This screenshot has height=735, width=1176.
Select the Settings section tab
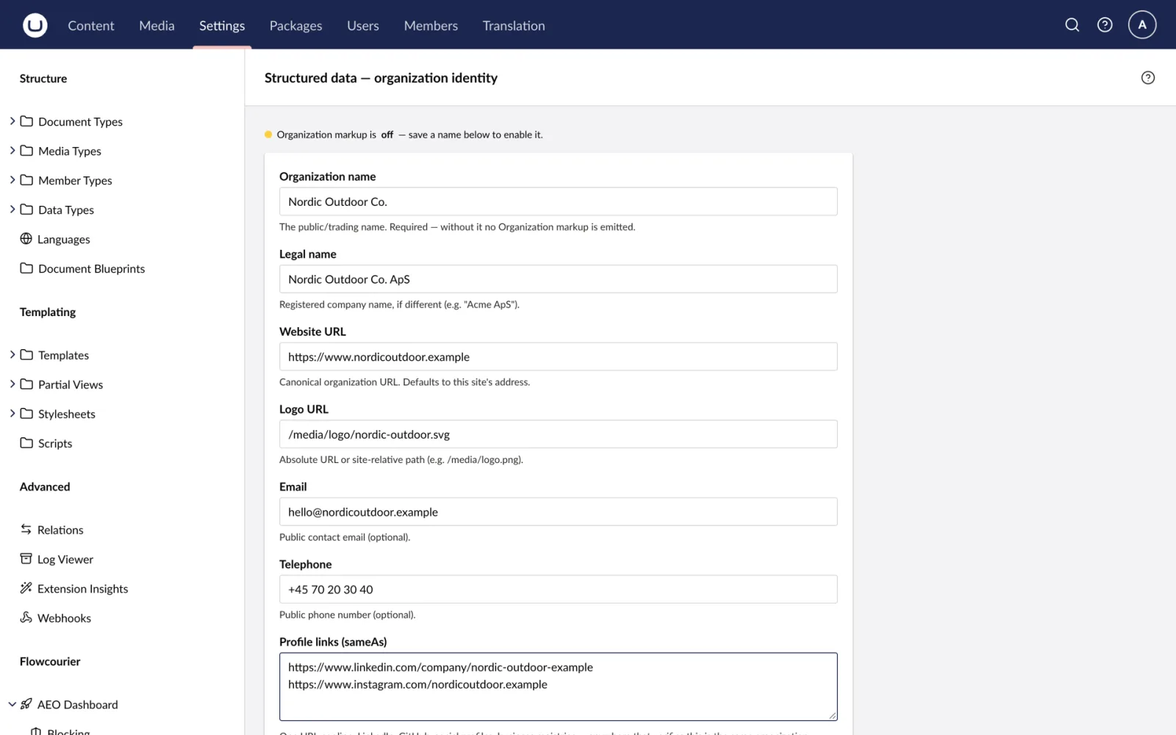click(222, 26)
